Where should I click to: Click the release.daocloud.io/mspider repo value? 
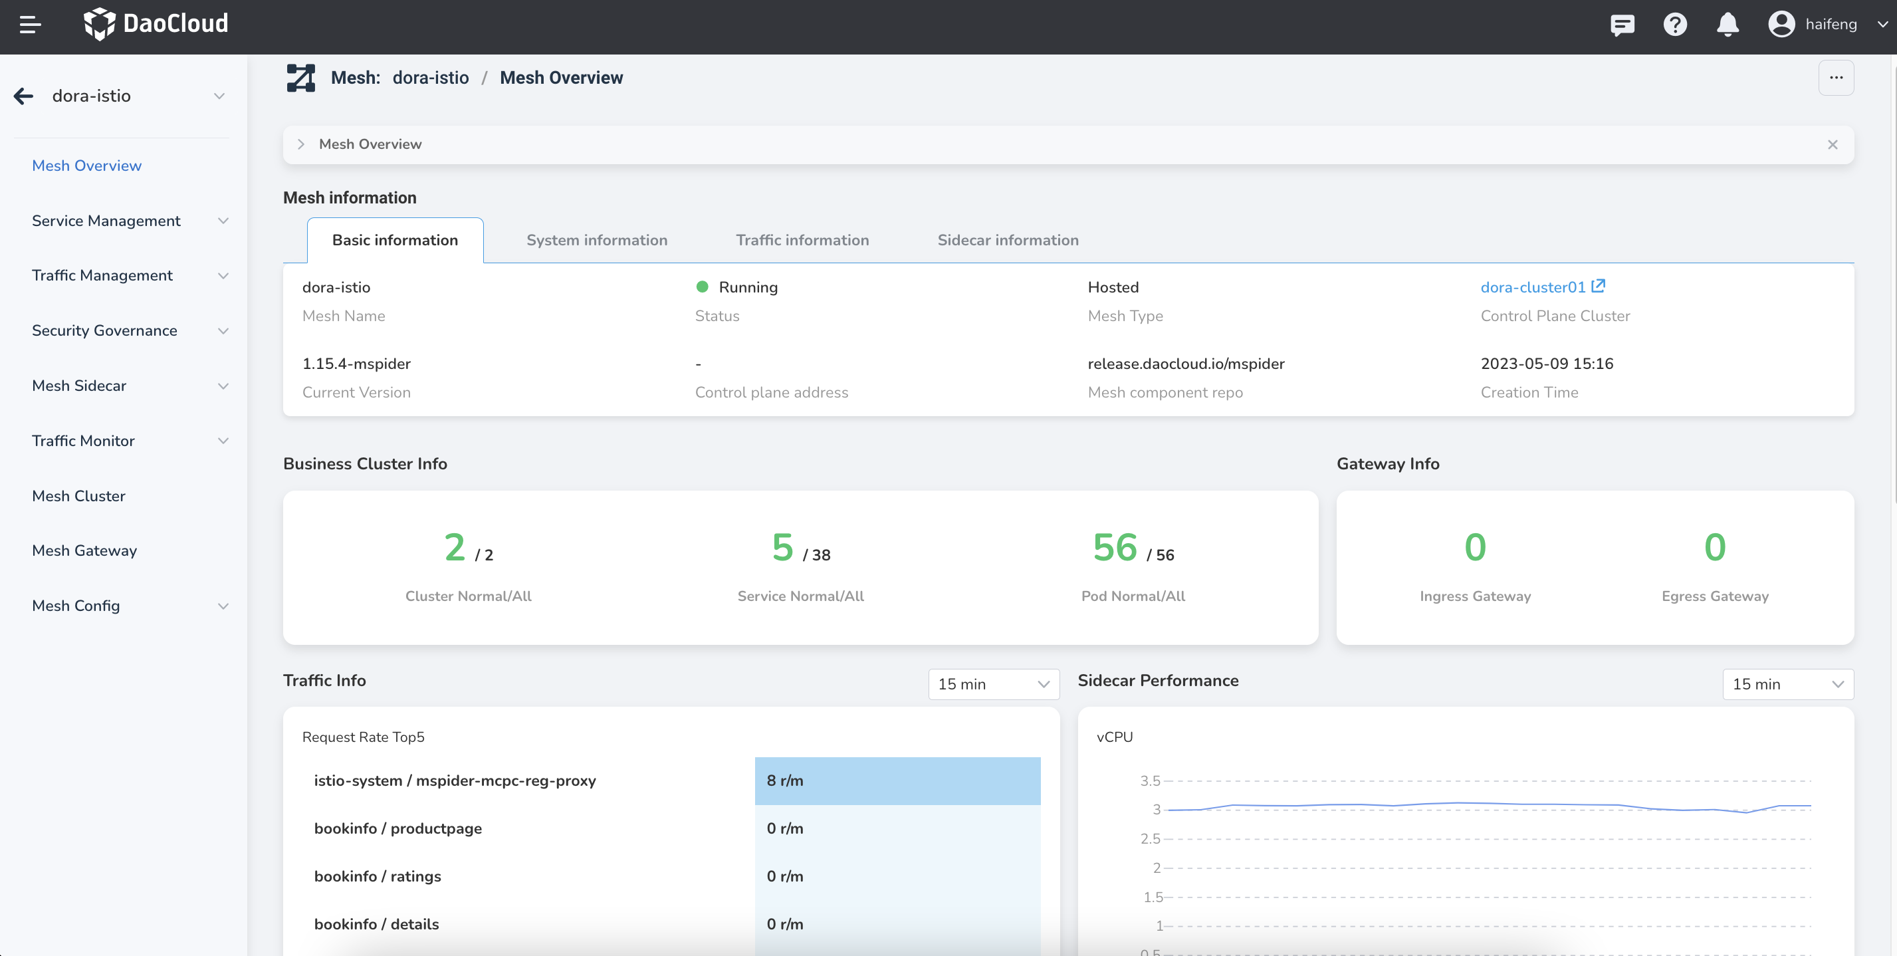1186,364
